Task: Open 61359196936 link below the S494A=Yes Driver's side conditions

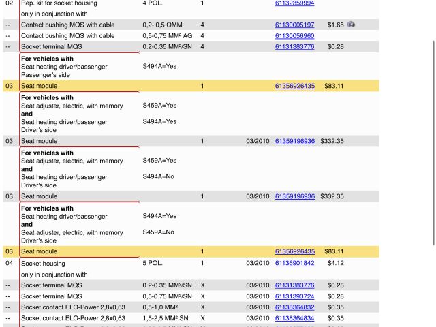Action: coord(294,141)
